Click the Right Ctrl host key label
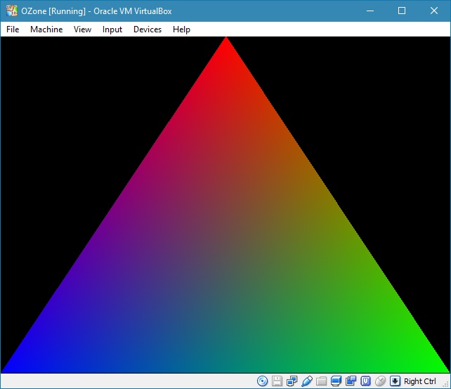 coord(419,381)
